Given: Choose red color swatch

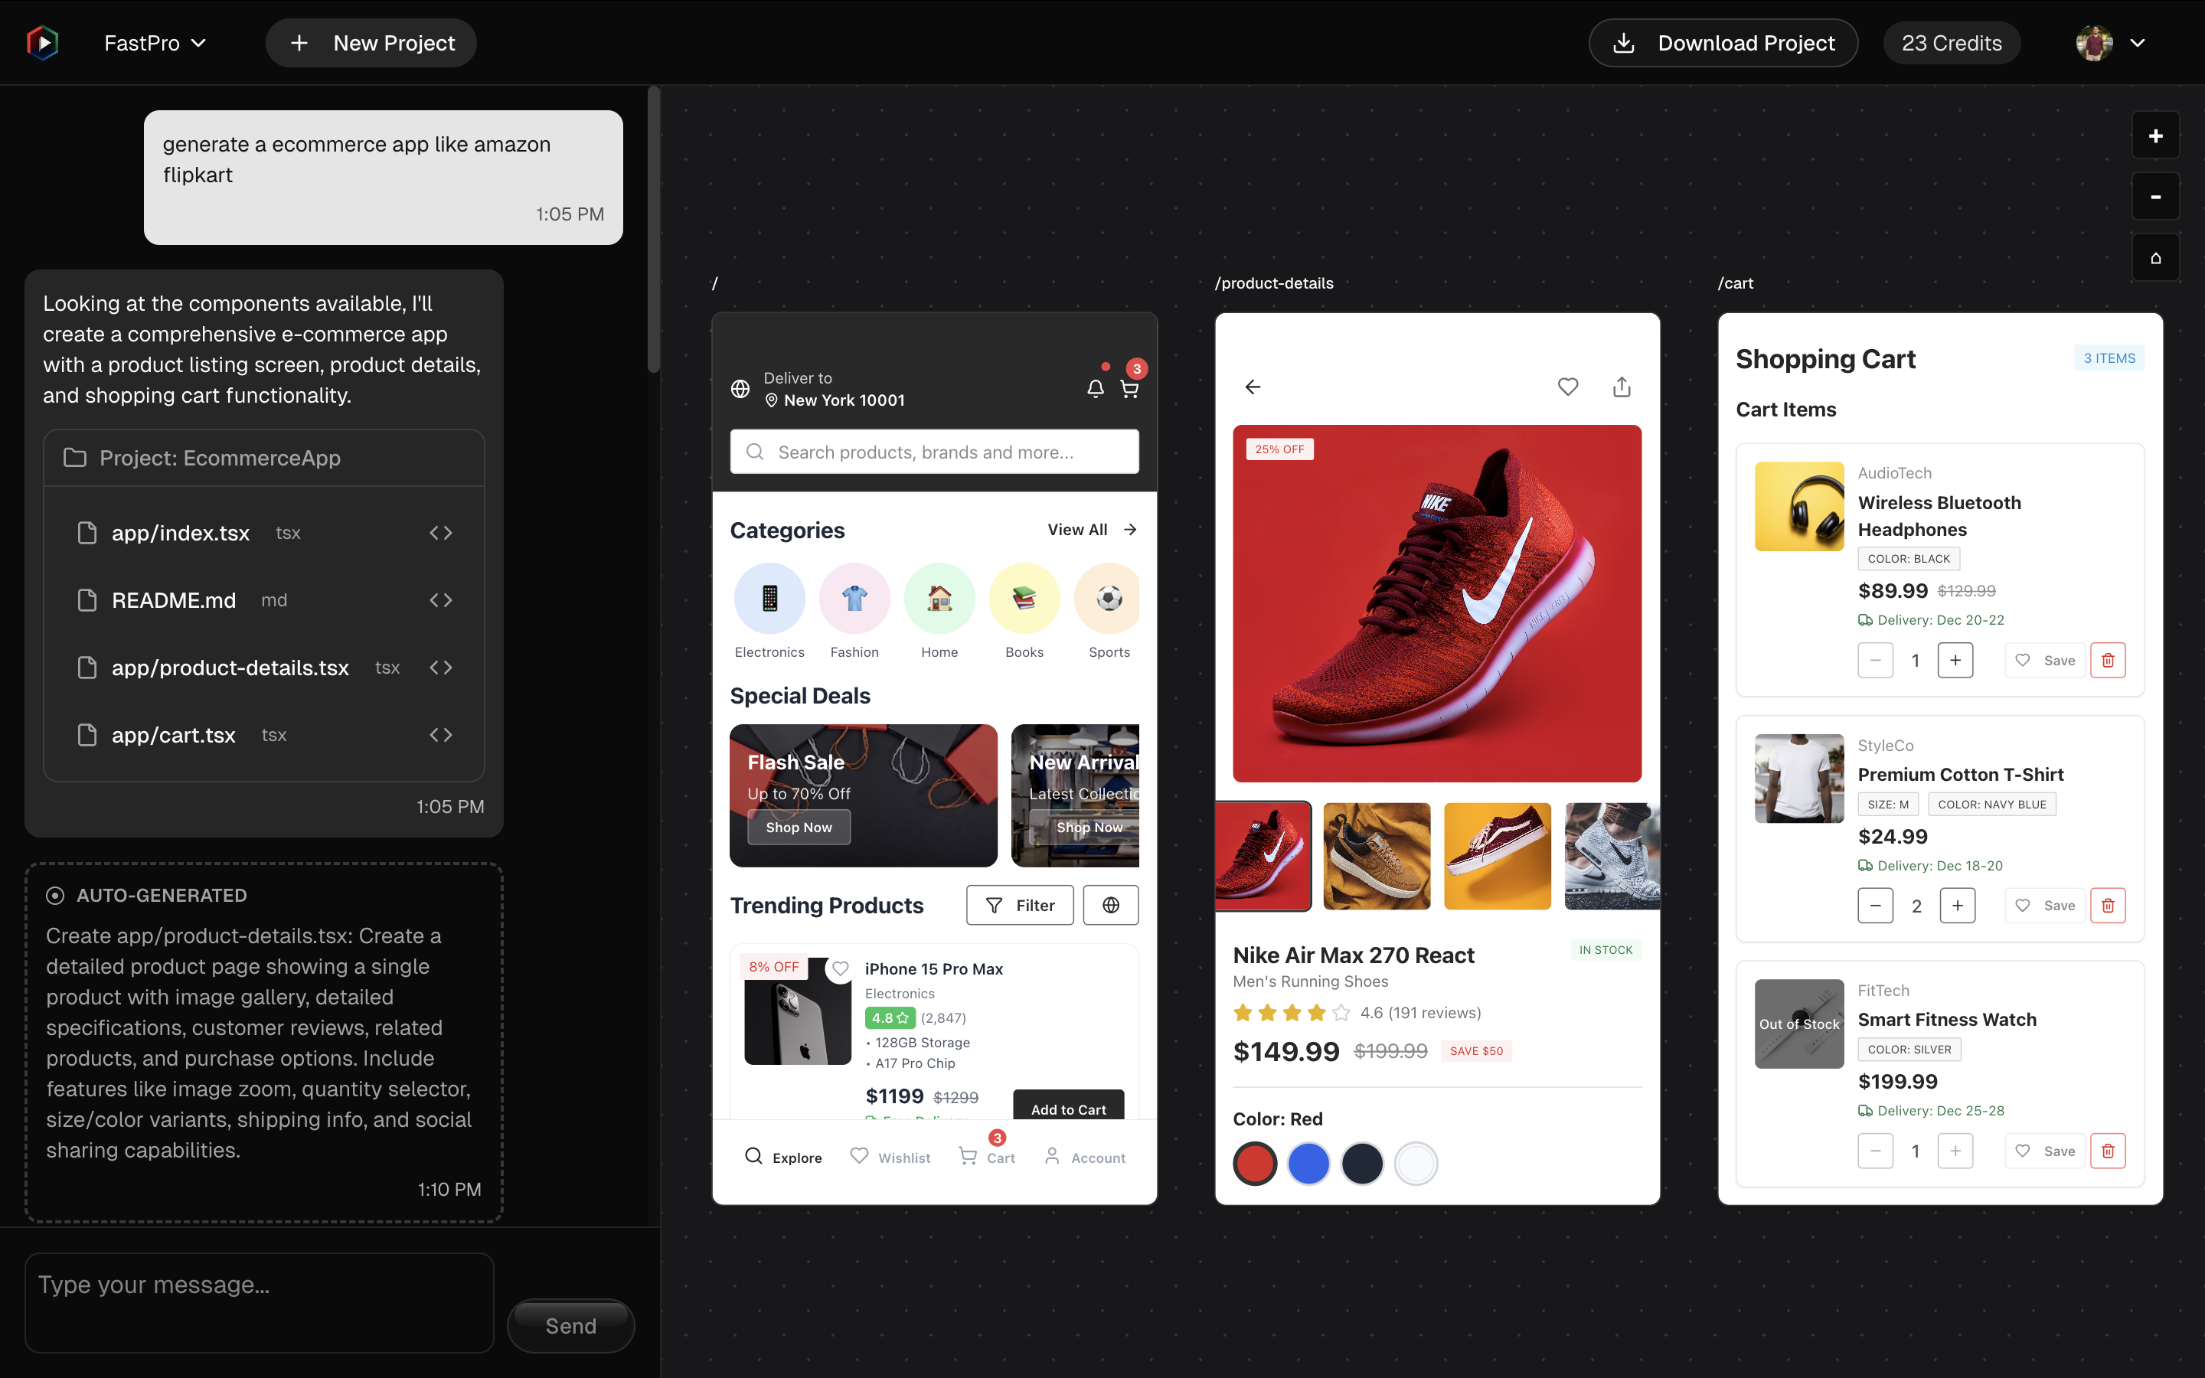Looking at the screenshot, I should pyautogui.click(x=1255, y=1164).
